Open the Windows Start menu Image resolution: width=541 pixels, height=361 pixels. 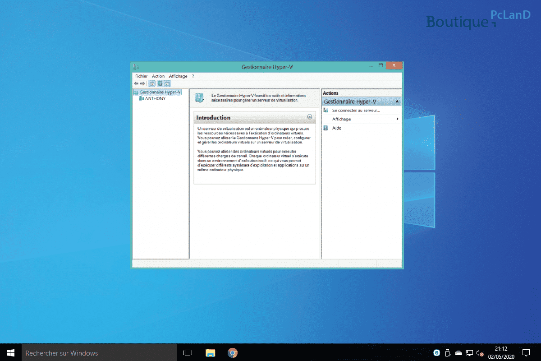tap(11, 353)
